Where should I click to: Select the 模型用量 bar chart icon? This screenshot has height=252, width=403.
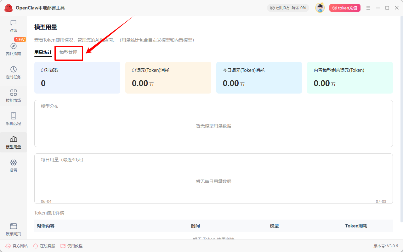(x=13, y=139)
